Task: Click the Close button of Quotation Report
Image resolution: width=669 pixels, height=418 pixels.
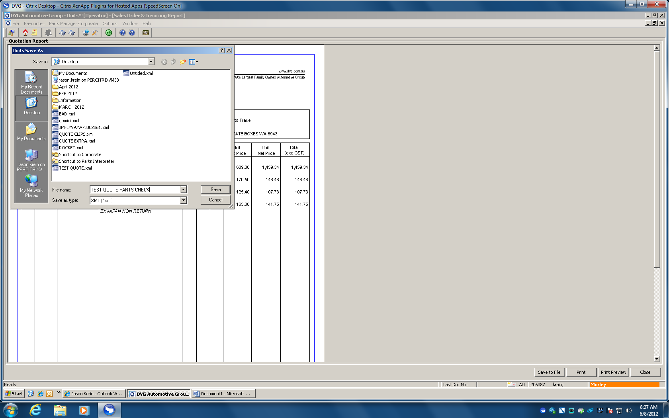Action: [x=645, y=372]
